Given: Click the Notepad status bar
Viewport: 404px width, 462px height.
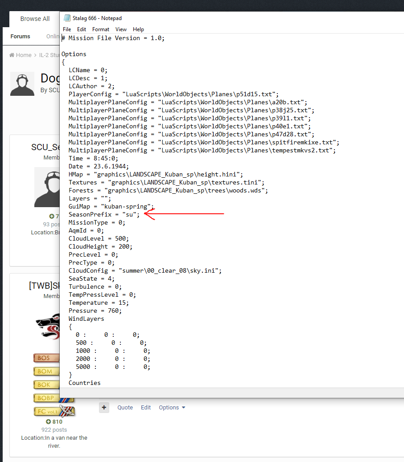Looking at the screenshot, I should [232, 393].
